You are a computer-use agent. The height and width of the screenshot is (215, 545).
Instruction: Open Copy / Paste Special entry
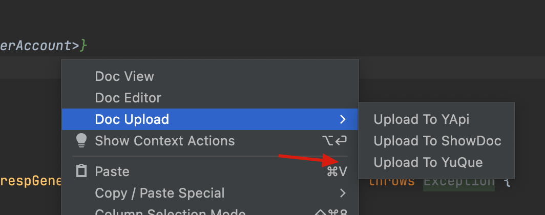click(210, 193)
